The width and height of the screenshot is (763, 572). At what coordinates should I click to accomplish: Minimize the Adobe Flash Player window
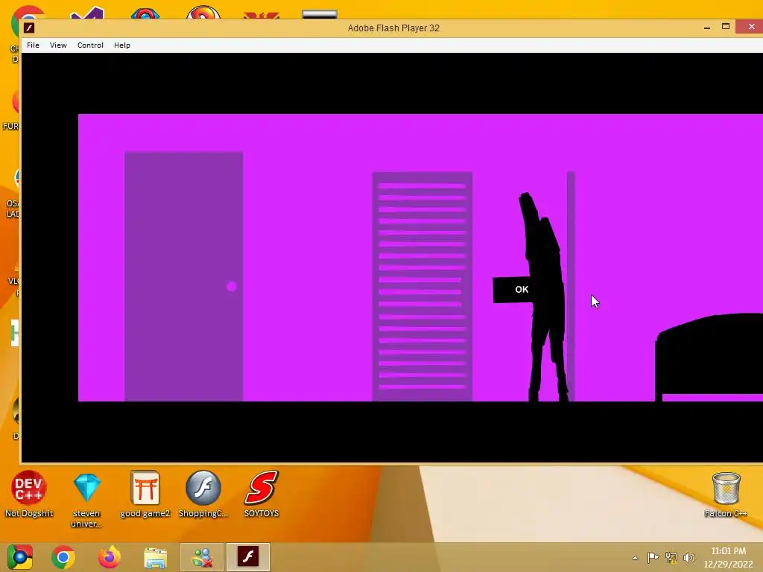point(707,28)
